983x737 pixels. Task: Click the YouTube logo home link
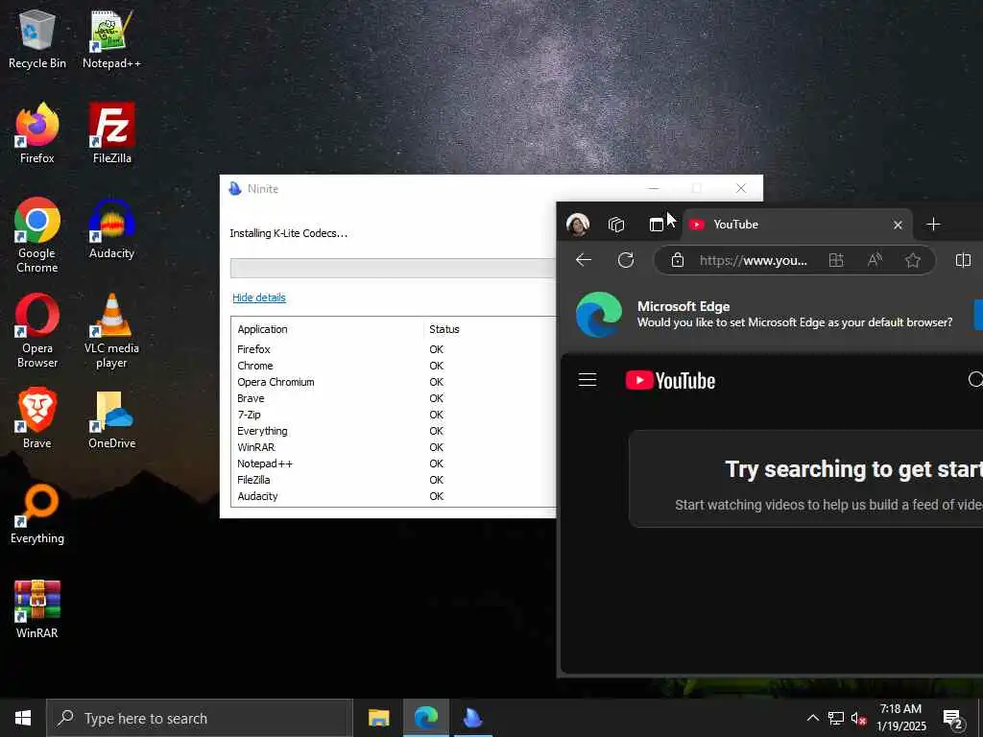point(670,380)
